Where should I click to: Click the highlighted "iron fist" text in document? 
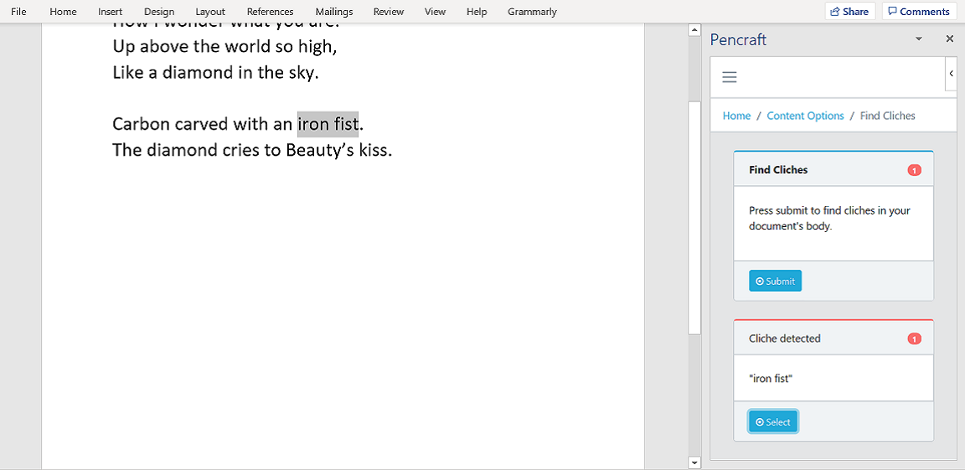[328, 124]
